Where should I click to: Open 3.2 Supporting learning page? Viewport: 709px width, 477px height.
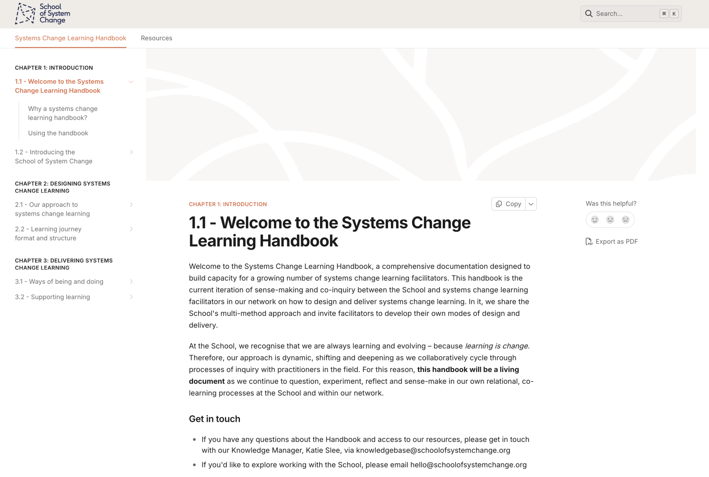pos(52,297)
